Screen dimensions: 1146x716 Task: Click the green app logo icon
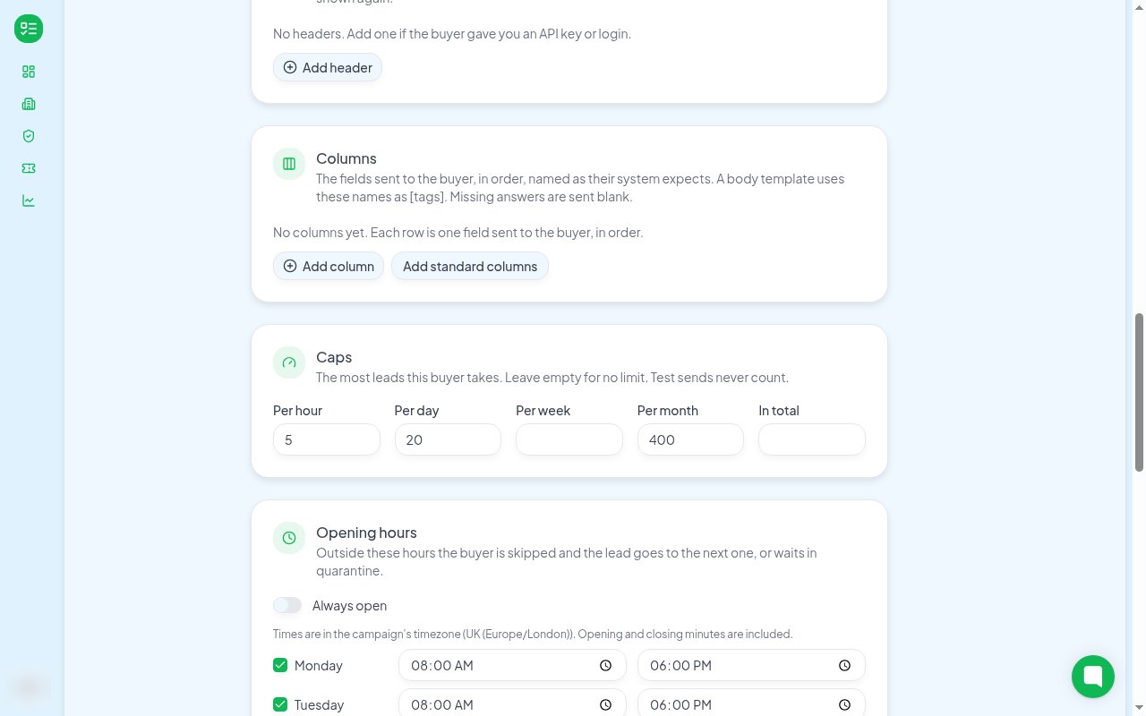tap(29, 29)
